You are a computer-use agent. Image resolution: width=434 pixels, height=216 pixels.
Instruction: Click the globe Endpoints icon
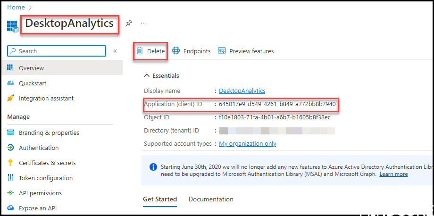tap(176, 51)
